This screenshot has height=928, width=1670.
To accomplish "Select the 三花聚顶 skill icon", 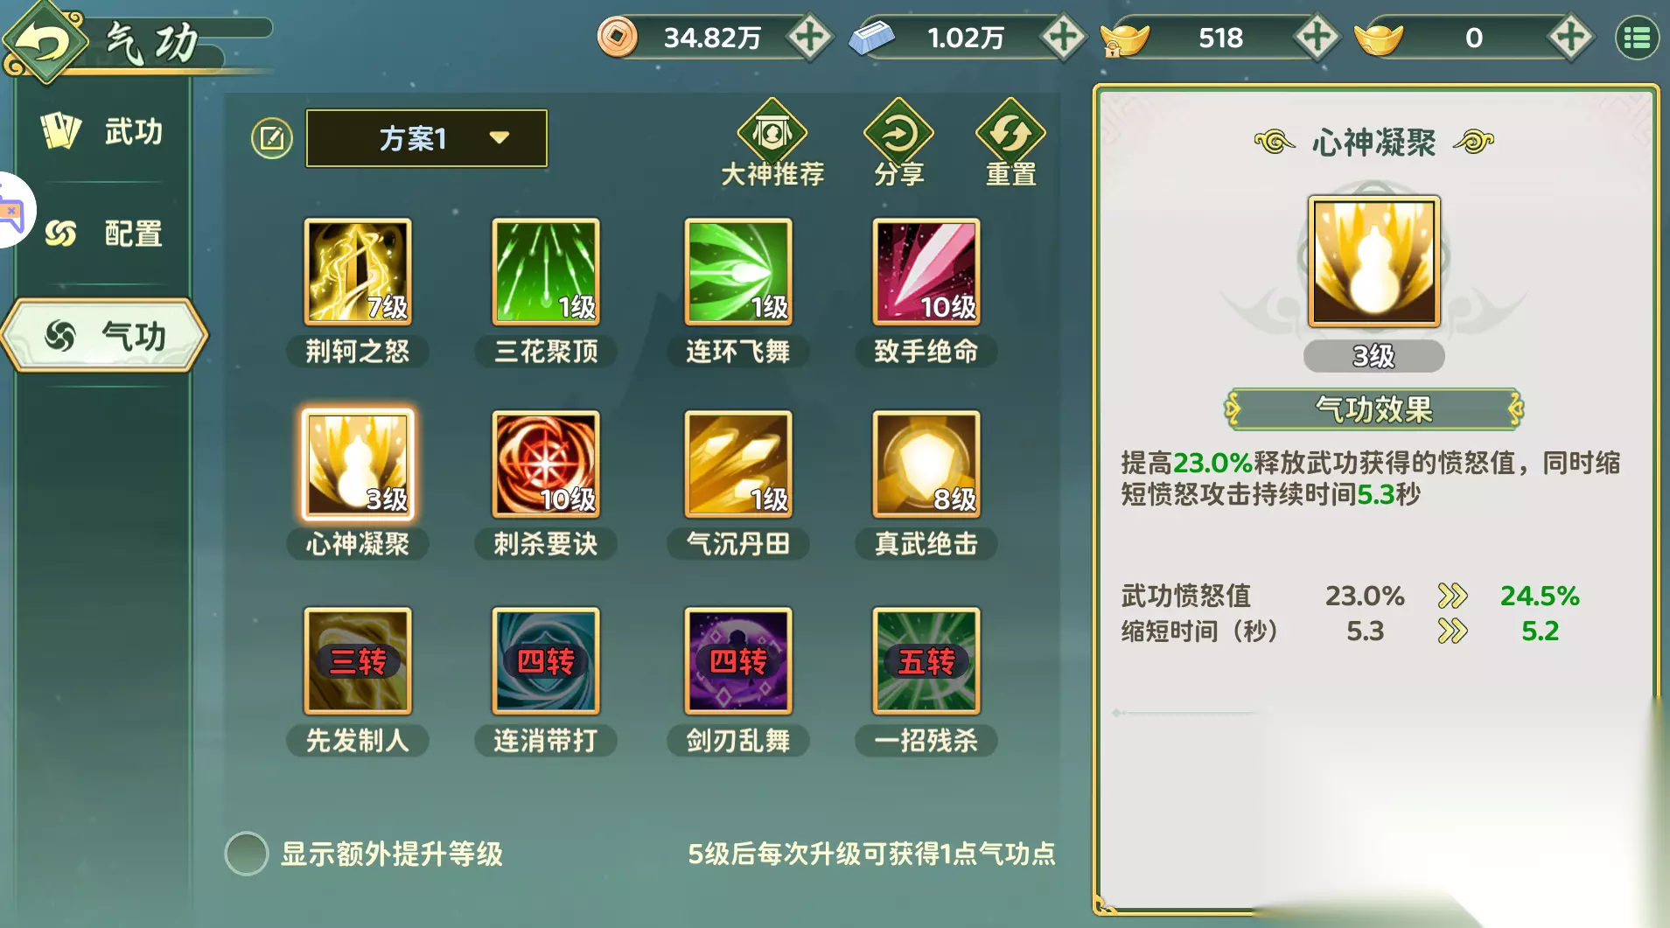I will click(x=546, y=272).
